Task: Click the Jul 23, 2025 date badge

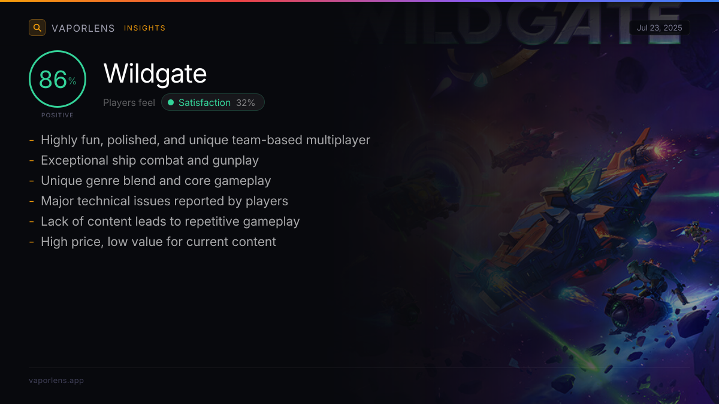Action: coord(660,28)
